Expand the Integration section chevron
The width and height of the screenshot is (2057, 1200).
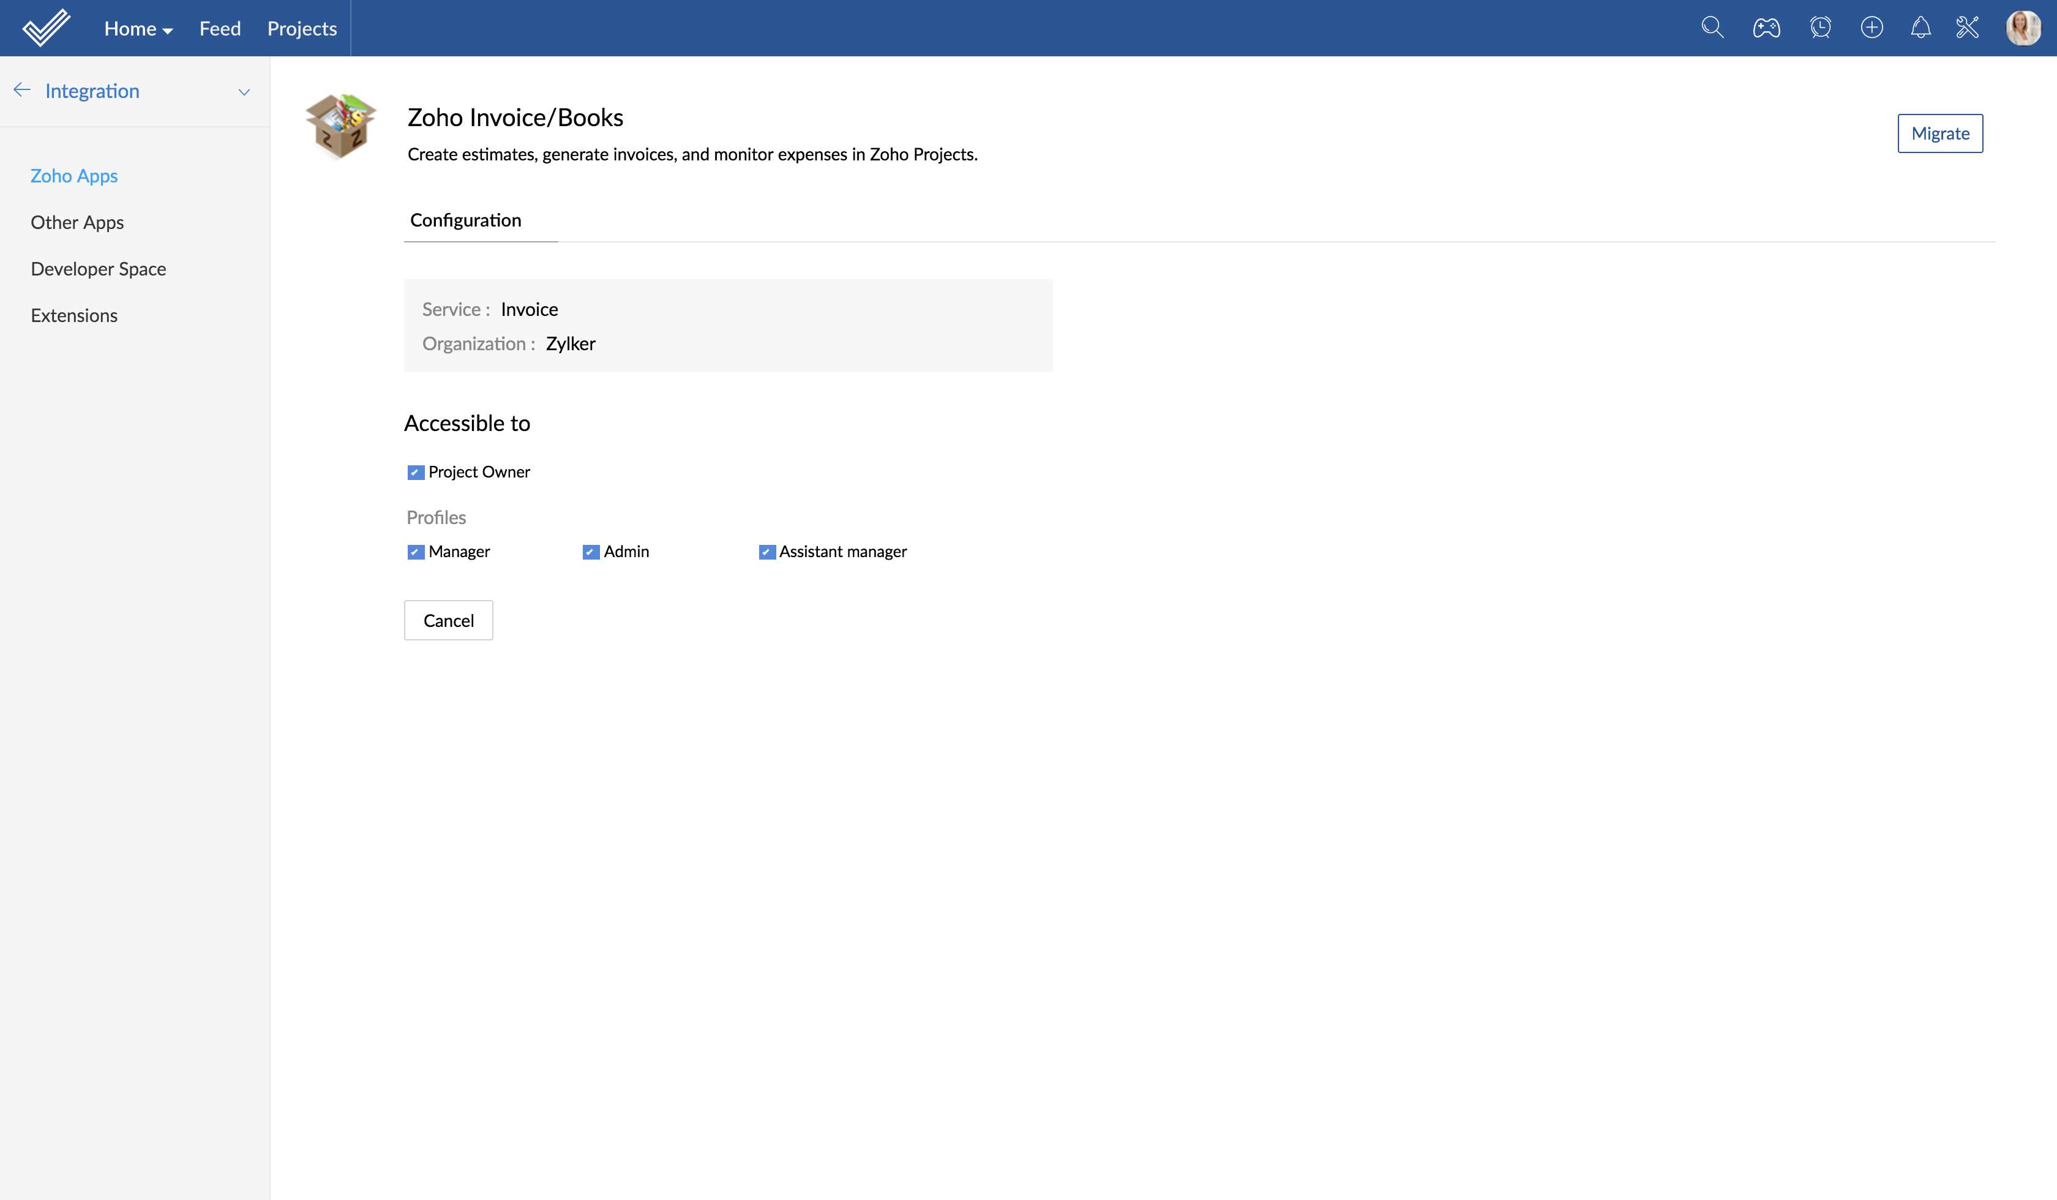pos(244,91)
